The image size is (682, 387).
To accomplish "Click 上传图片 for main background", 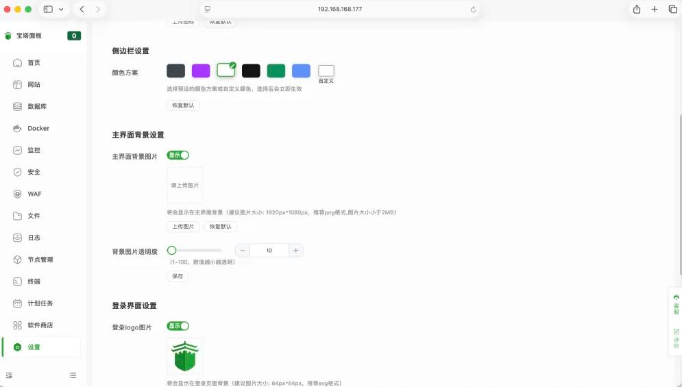I will pos(183,227).
